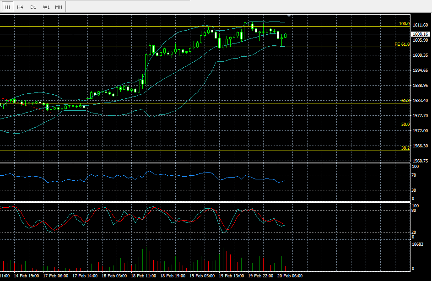Click the stochastic scale value 80
The image size is (432, 281).
pos(414,211)
